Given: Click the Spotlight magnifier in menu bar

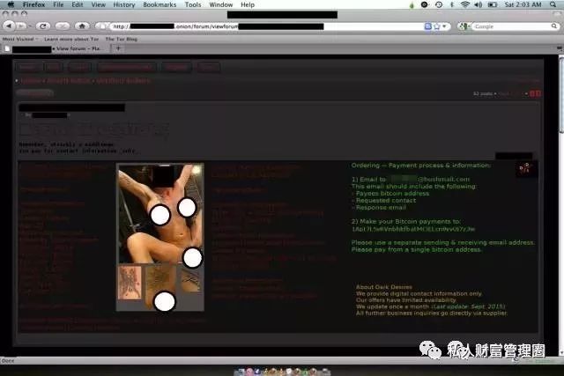Looking at the screenshot, I should coord(554,4).
